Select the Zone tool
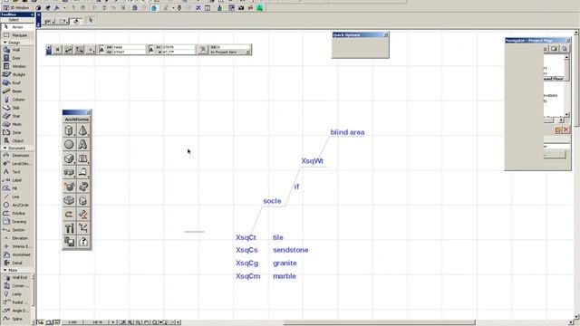This screenshot has height=326, width=580. click(x=16, y=132)
